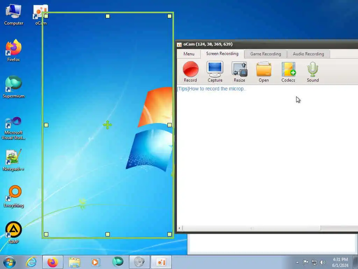Open Windows Media Player from the taskbar
Image resolution: width=358 pixels, height=269 pixels.
click(x=95, y=262)
